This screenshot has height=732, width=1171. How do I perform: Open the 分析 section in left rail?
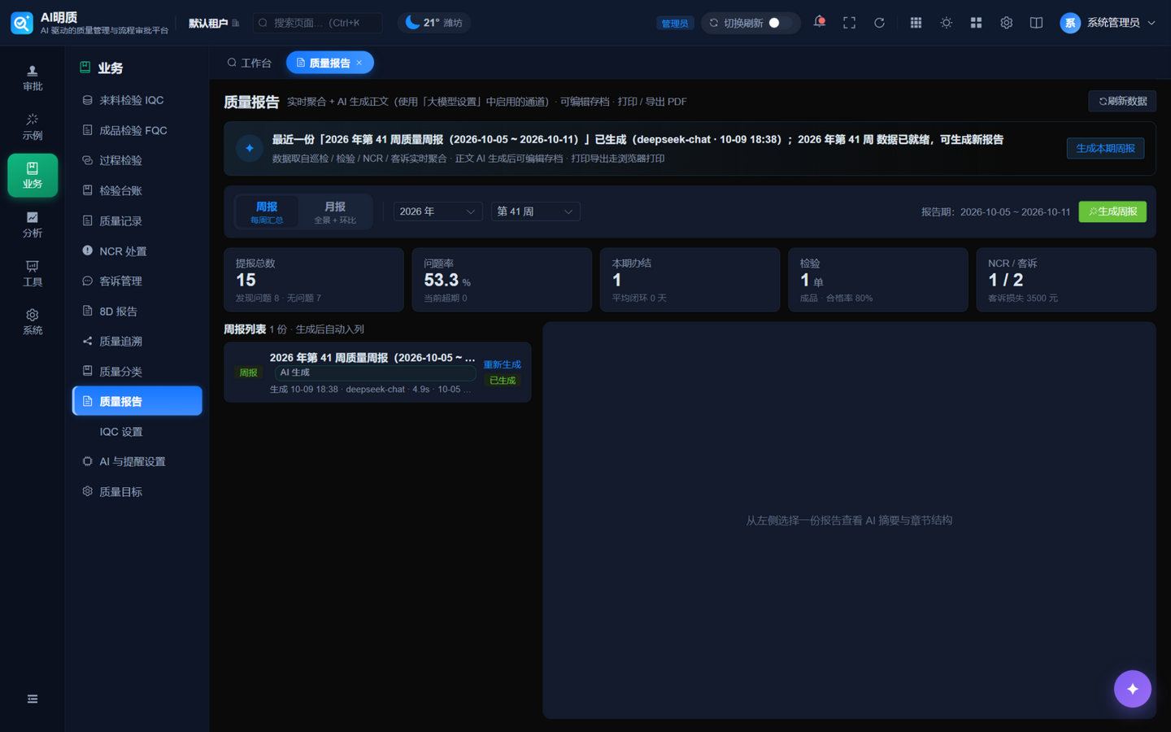[33, 224]
